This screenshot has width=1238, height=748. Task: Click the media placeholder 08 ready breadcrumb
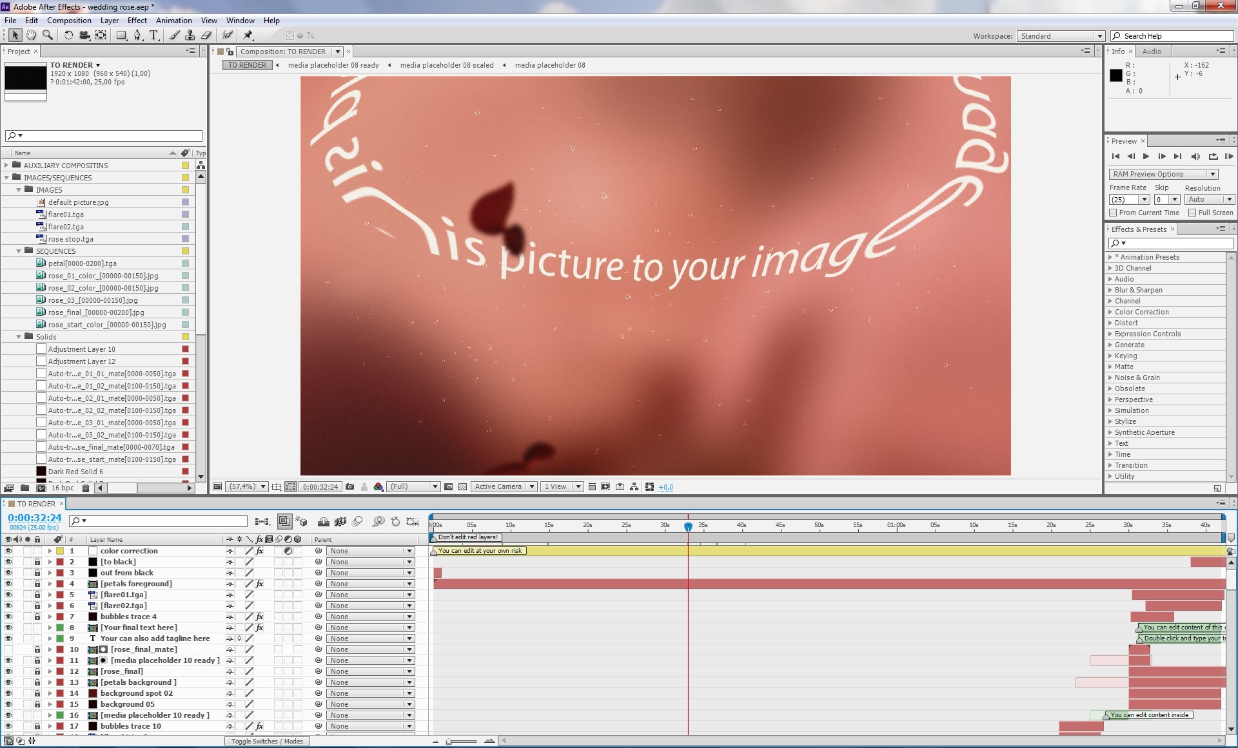click(333, 65)
